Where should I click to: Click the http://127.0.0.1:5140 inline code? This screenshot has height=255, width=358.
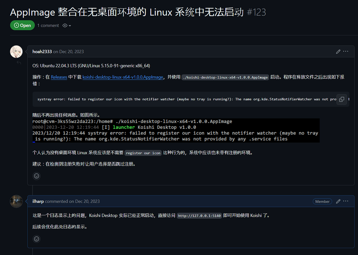pyautogui.click(x=199, y=216)
